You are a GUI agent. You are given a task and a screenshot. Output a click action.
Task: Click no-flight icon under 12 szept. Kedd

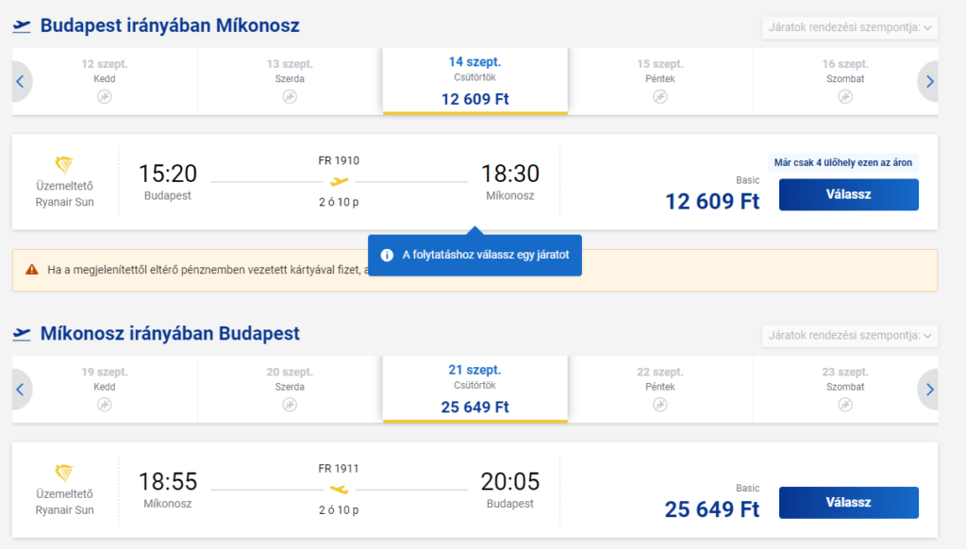pos(105,97)
